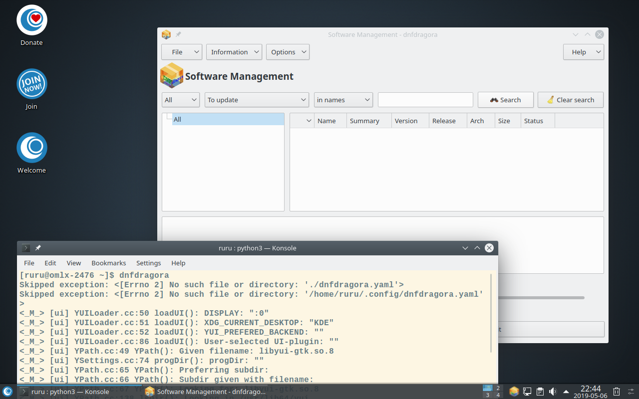The height and width of the screenshot is (399, 639).
Task: Click dnfdragora package icon in Software Management title bar
Action: point(166,34)
